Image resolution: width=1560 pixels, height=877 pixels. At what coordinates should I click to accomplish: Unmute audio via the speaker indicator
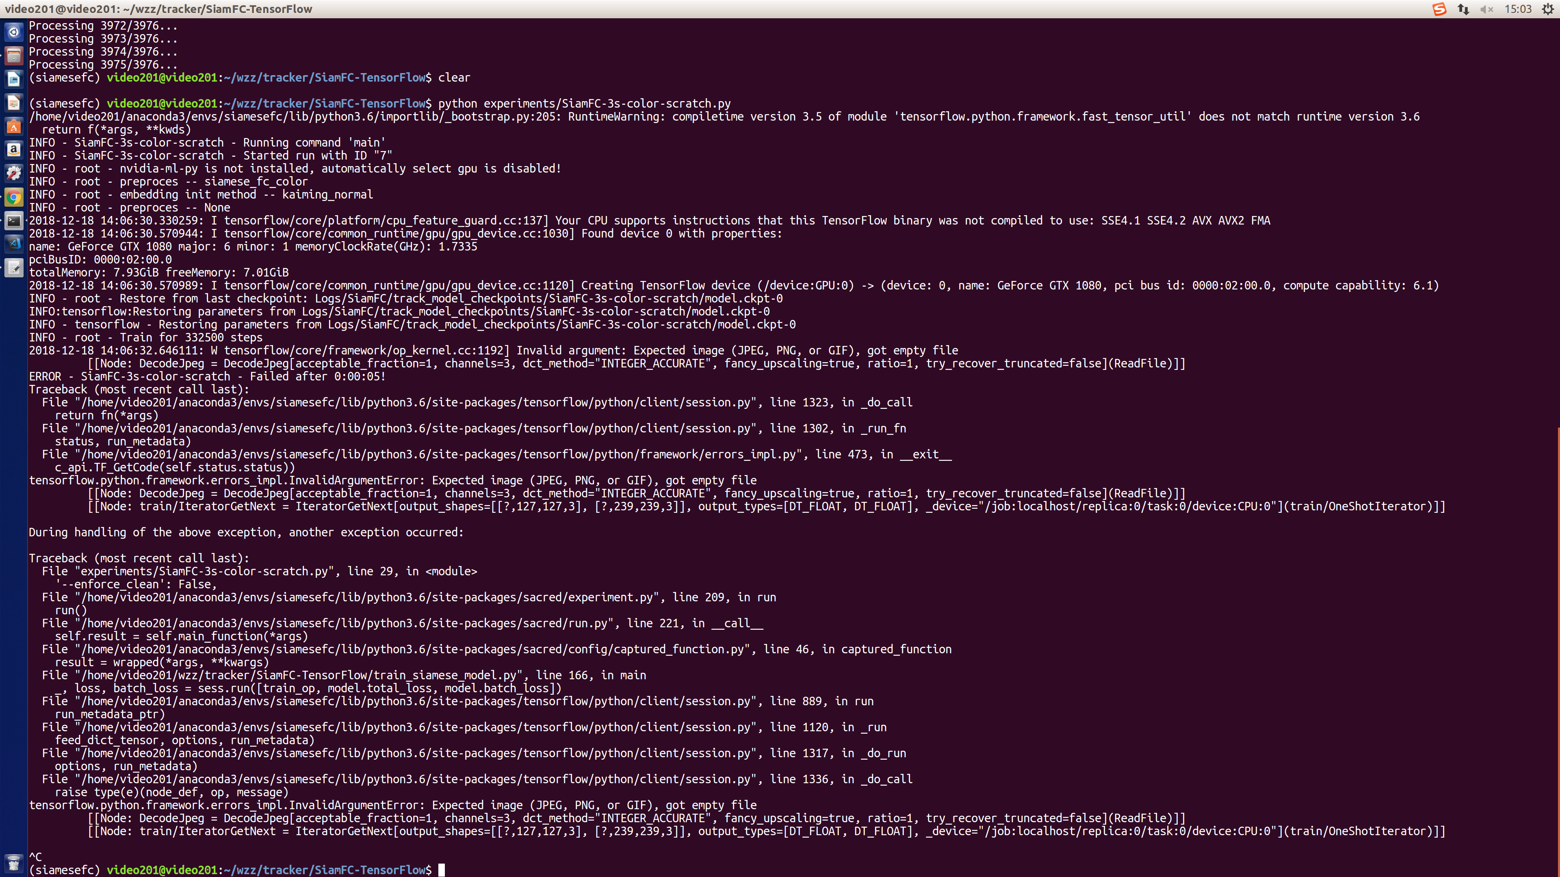tap(1487, 9)
